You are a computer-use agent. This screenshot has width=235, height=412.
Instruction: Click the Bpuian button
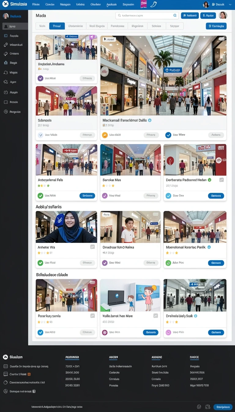(208, 16)
